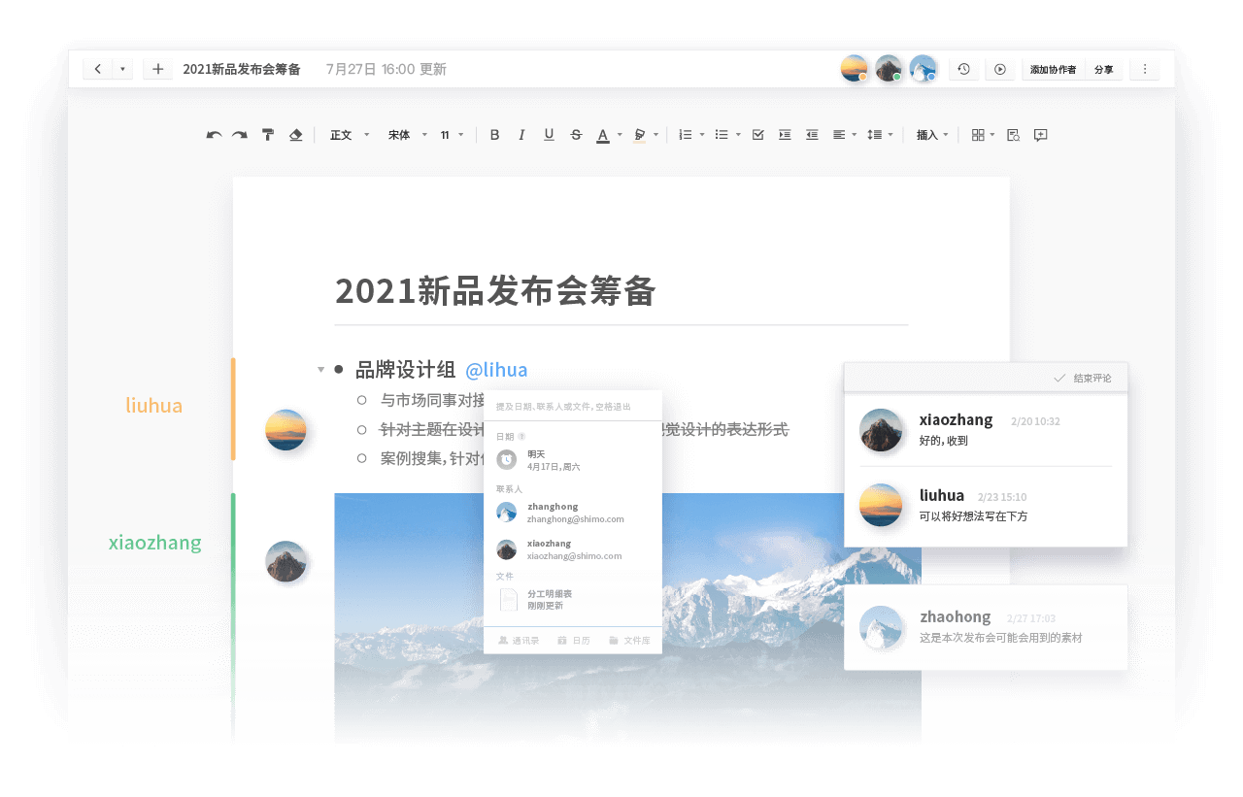Toggle bold formatting

point(494,135)
